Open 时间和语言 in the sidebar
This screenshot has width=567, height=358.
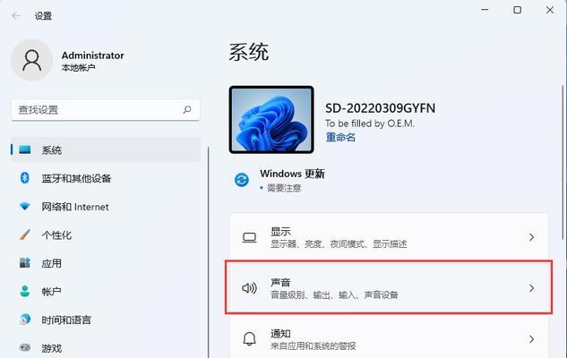pos(106,320)
